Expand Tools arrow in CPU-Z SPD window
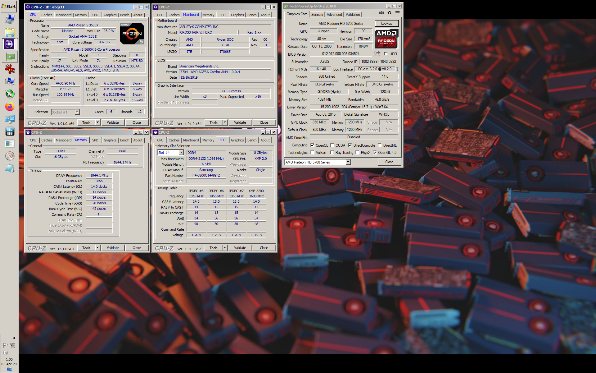 (x=225, y=248)
